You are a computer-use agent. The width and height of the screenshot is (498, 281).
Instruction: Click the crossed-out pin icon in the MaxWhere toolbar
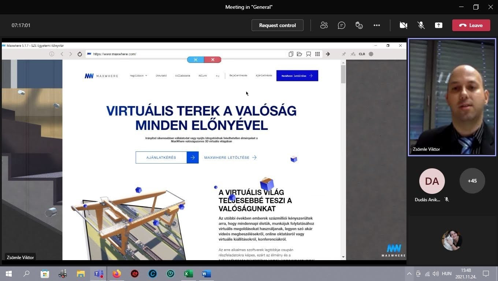353,54
